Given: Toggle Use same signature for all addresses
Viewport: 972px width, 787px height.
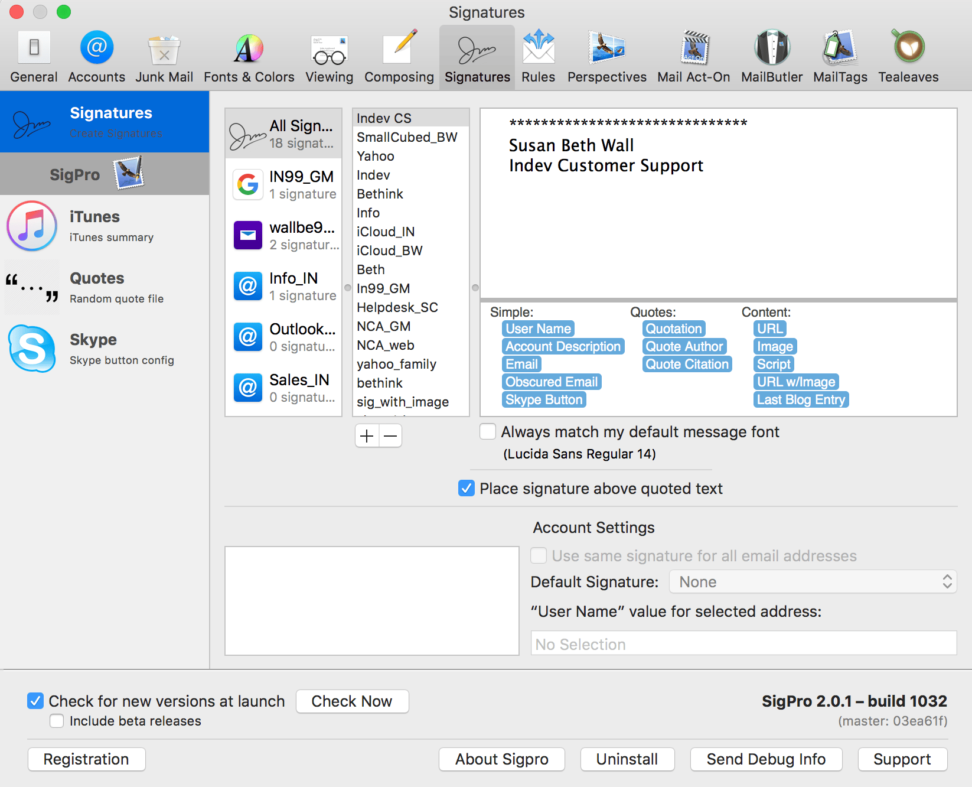Looking at the screenshot, I should [539, 555].
